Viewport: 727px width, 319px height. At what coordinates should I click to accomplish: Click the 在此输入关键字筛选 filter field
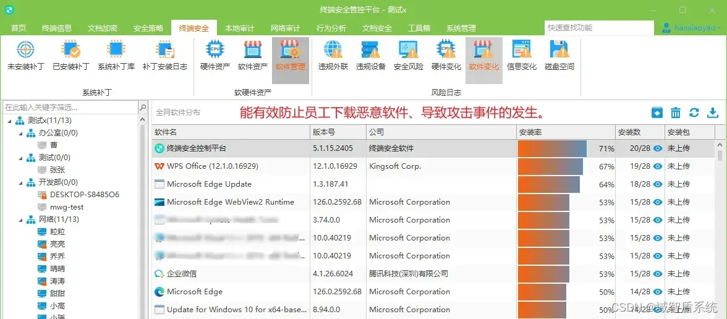[x=70, y=108]
